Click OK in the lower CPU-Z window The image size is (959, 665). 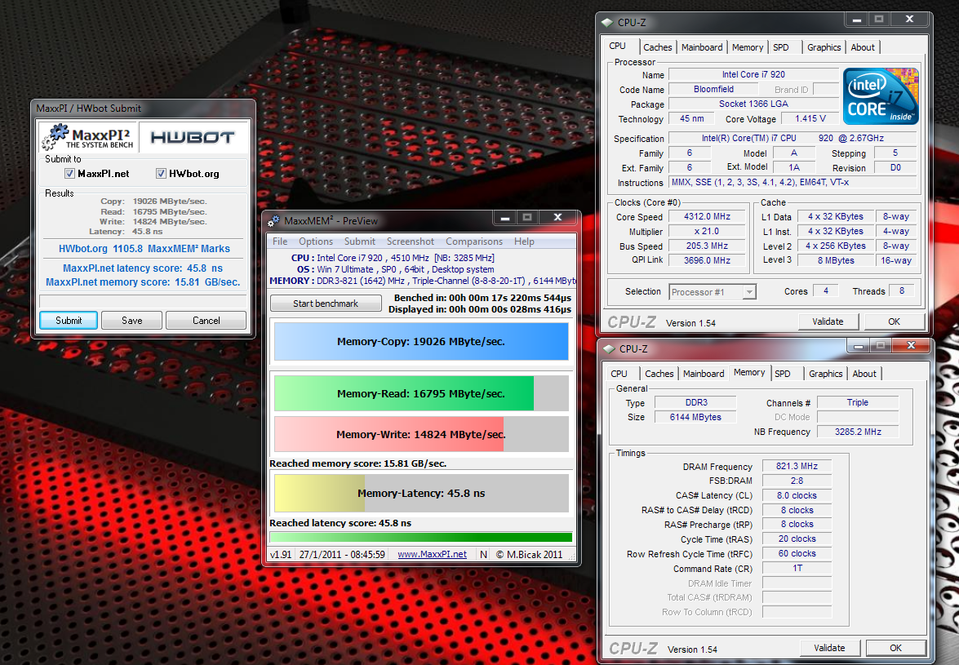pos(896,648)
